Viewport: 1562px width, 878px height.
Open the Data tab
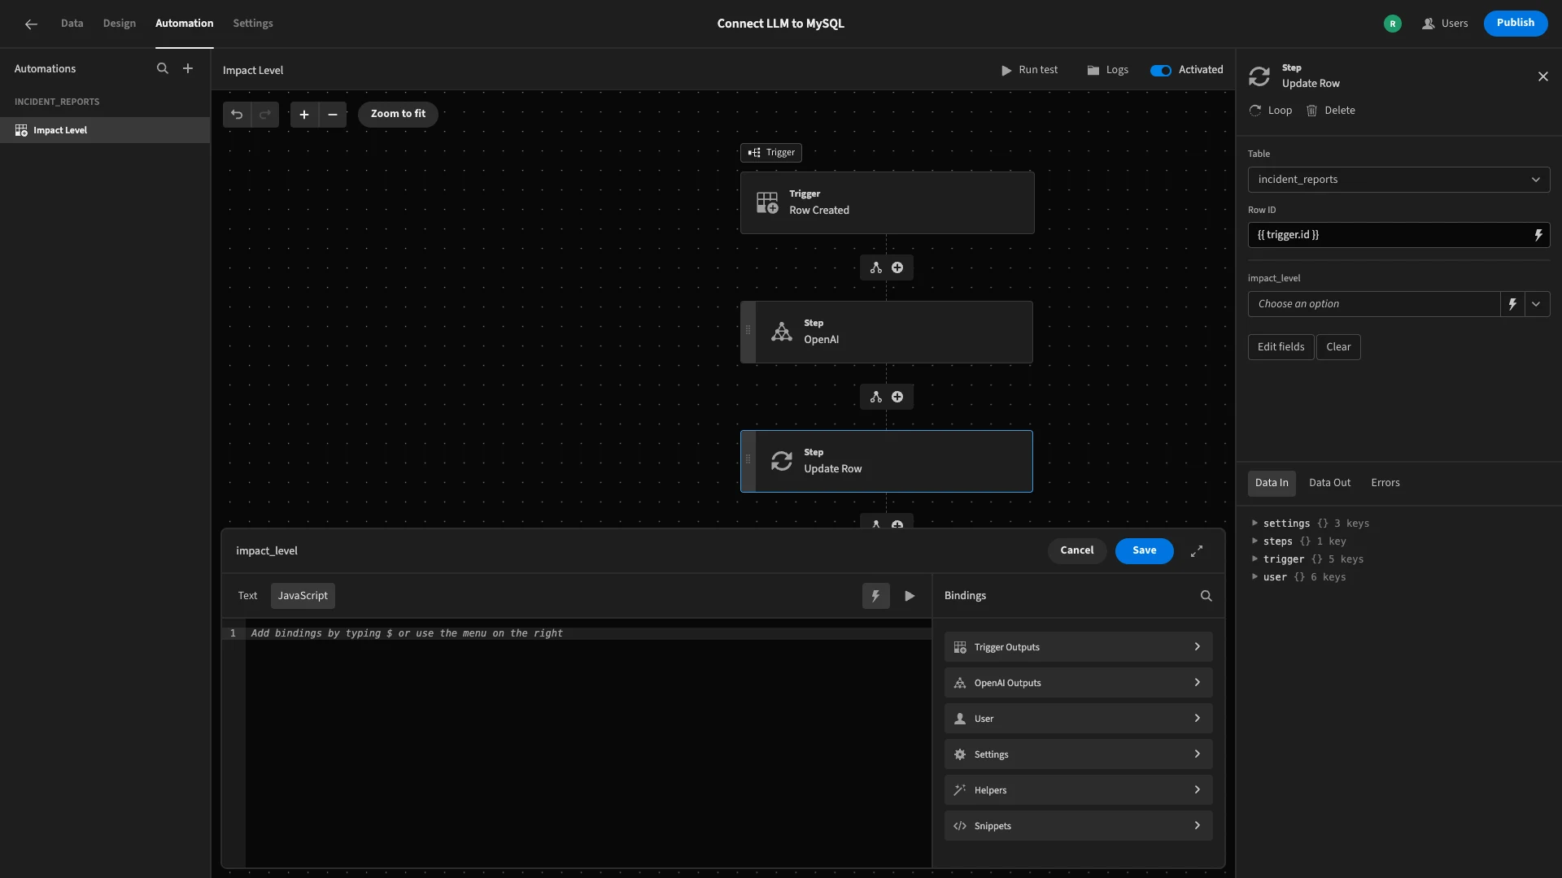pyautogui.click(x=72, y=24)
